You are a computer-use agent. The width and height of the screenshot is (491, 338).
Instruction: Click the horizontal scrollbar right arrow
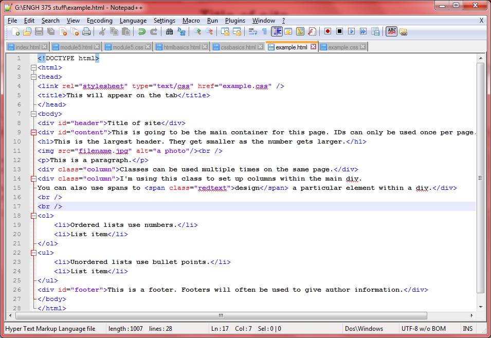coord(472,315)
